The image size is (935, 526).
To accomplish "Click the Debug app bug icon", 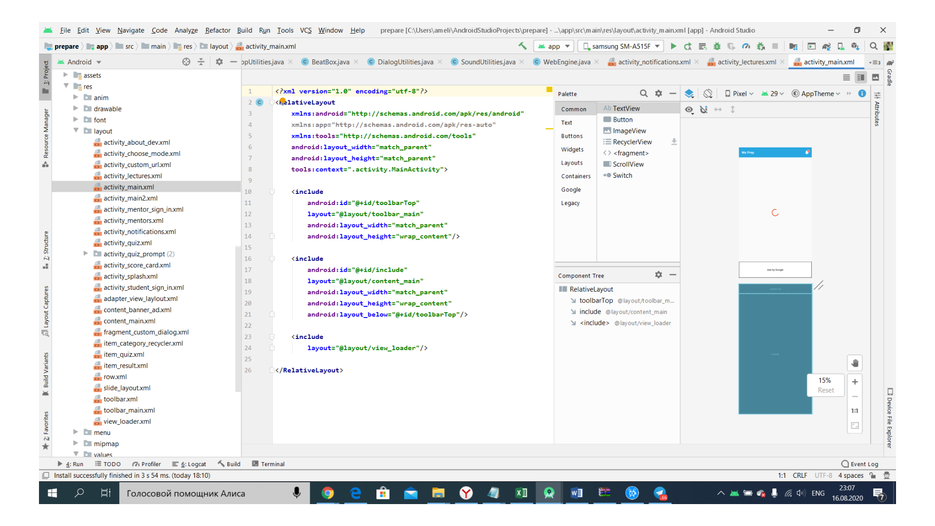I will 717,46.
